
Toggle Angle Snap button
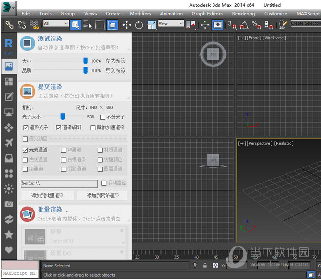244,25
